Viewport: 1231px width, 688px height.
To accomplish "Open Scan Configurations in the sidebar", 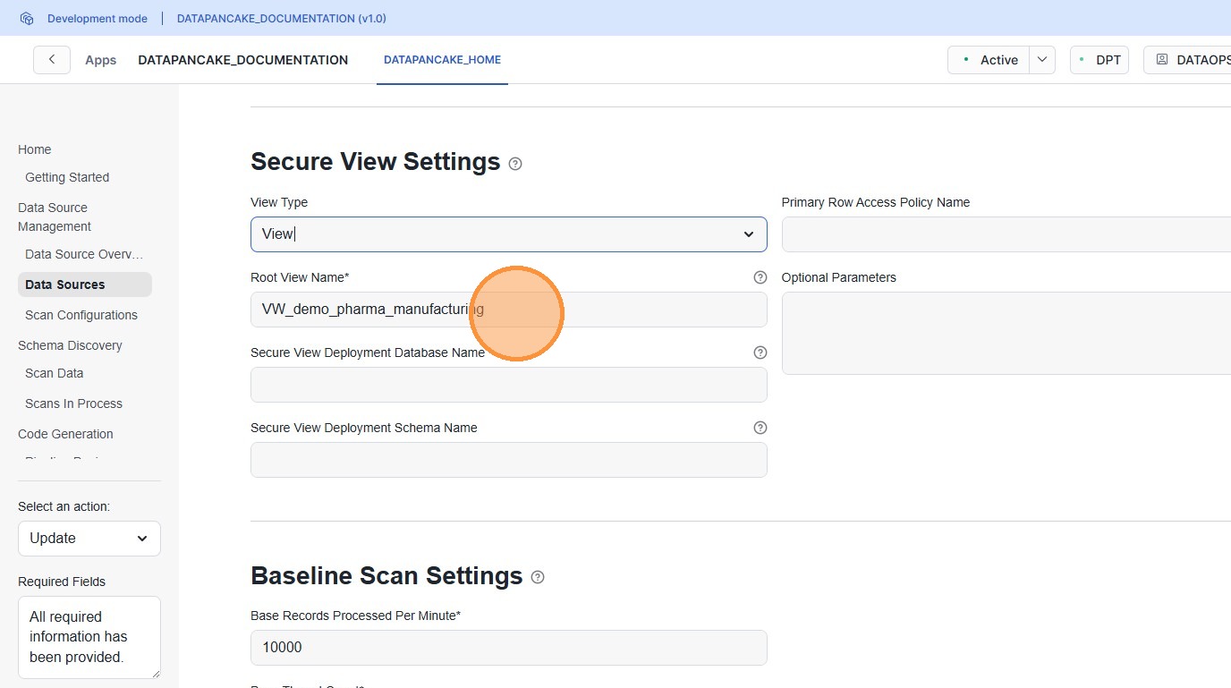I will (x=81, y=315).
